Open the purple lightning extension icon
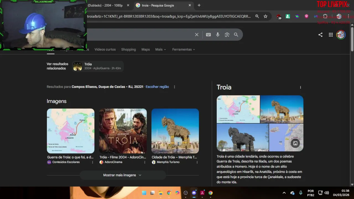The image size is (354, 199). coord(297,16)
